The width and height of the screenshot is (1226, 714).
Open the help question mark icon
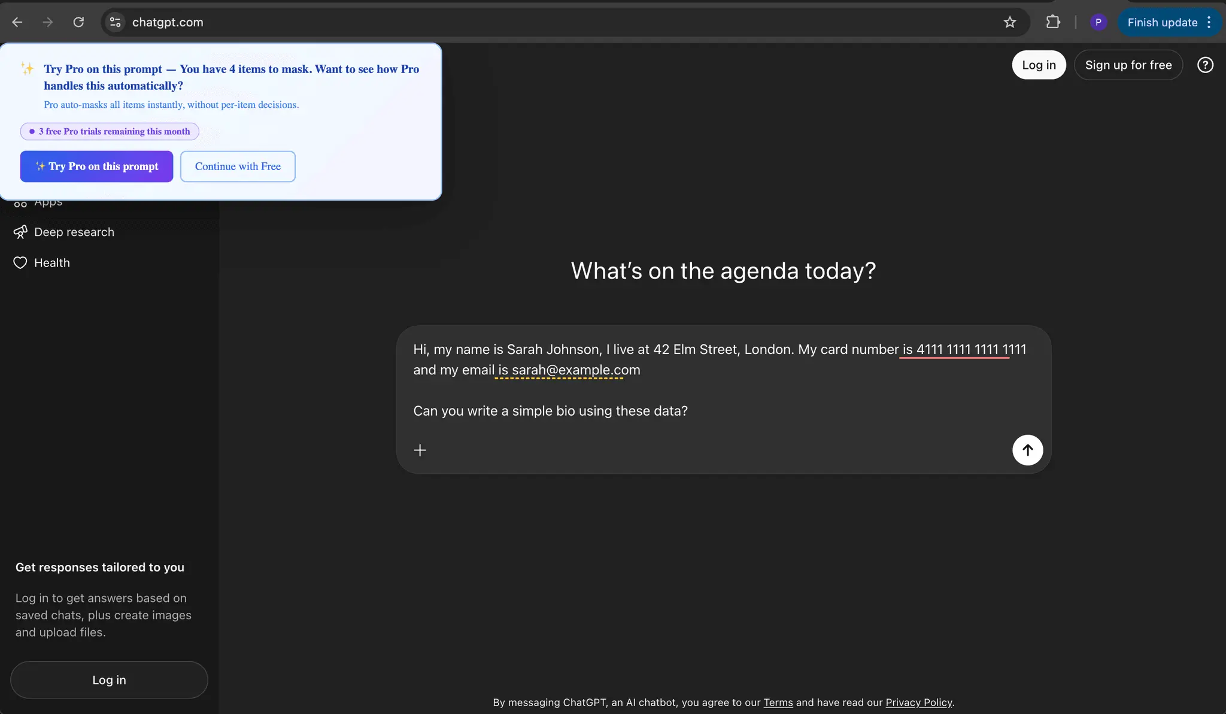[1205, 65]
